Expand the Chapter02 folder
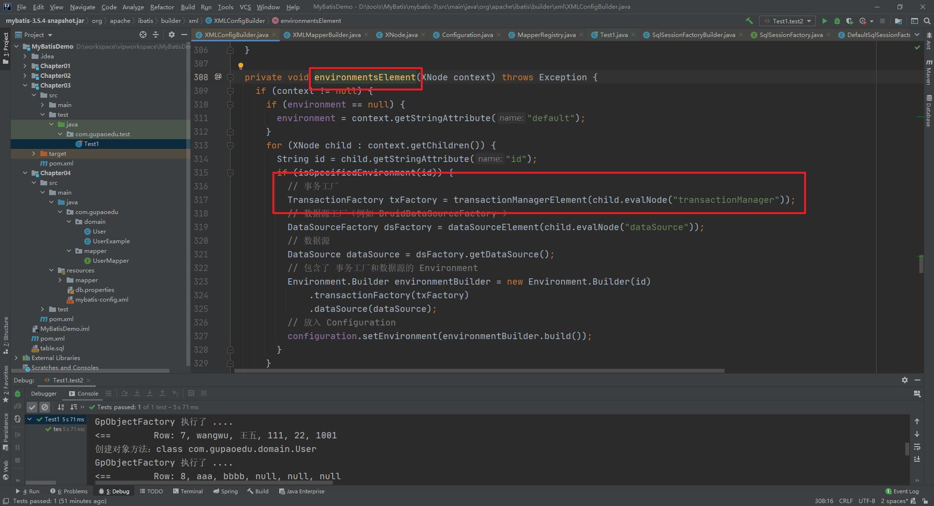The height and width of the screenshot is (506, 934). coord(25,75)
